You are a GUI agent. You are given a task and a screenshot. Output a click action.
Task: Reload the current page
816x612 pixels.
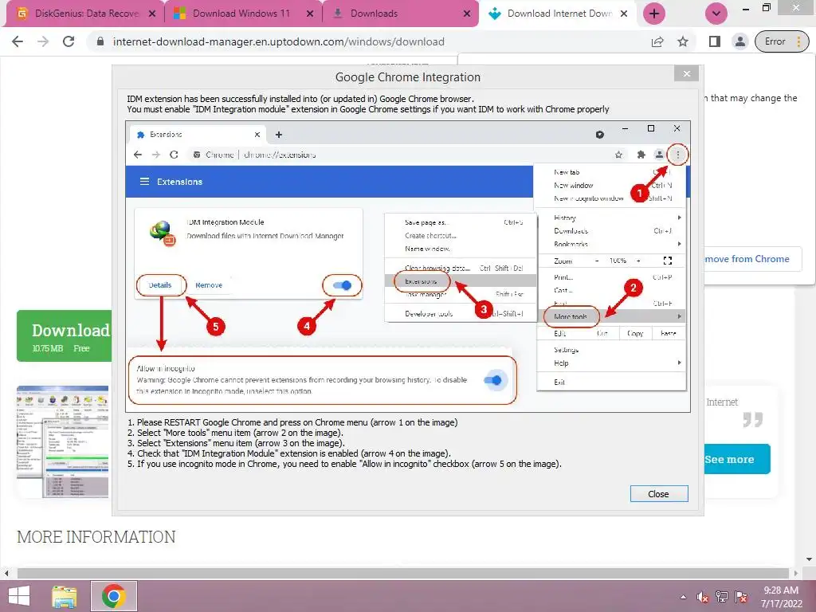69,41
